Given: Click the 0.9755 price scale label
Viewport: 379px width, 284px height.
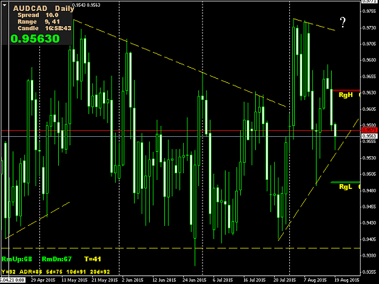Looking at the screenshot, I should [x=369, y=12].
